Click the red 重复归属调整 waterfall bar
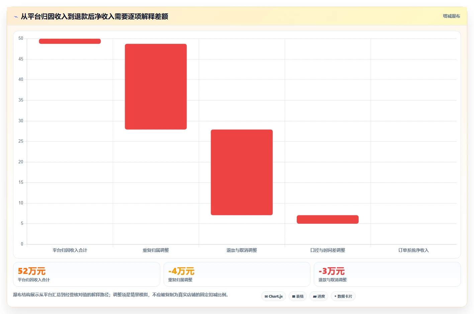 click(x=156, y=87)
